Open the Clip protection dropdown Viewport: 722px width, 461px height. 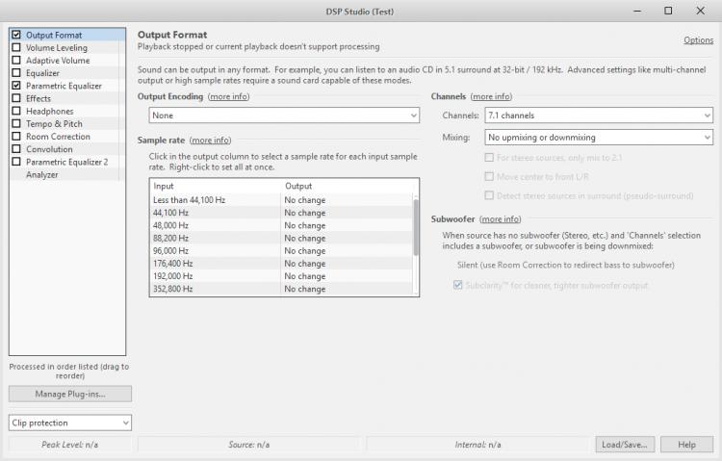click(69, 423)
